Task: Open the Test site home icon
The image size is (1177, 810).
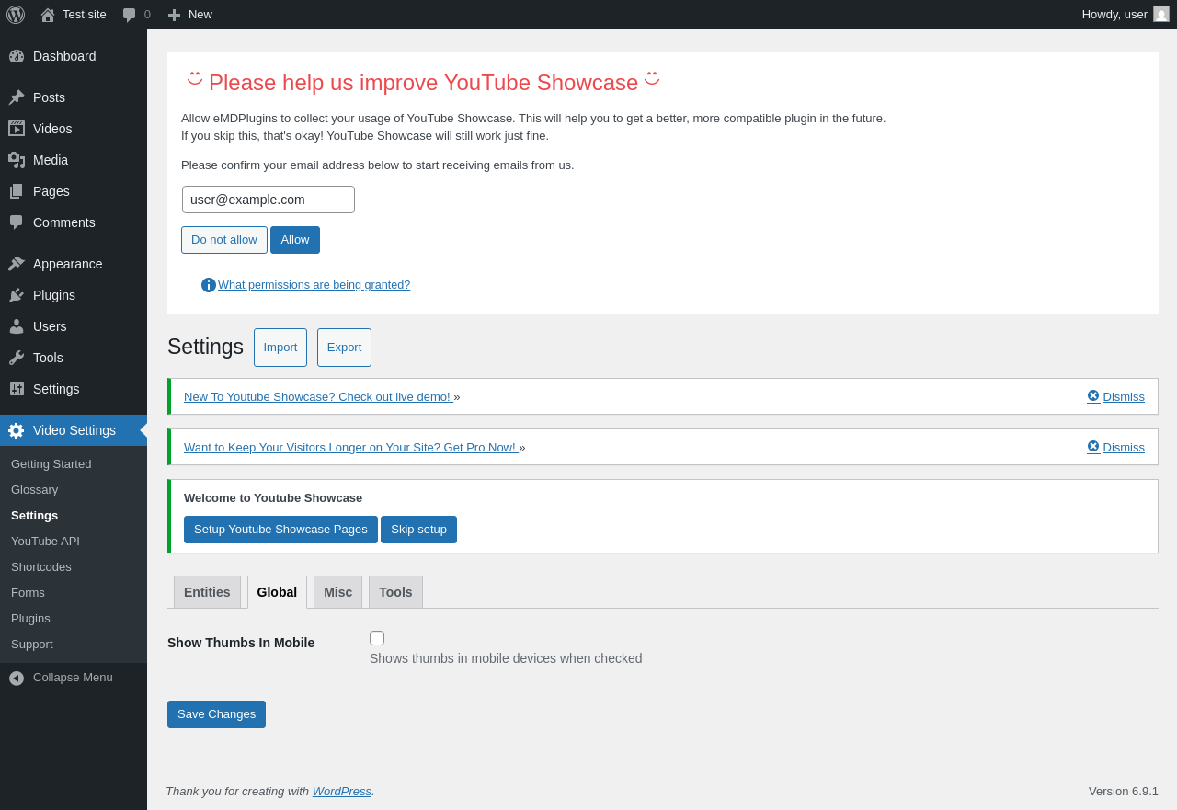Action: (x=48, y=15)
